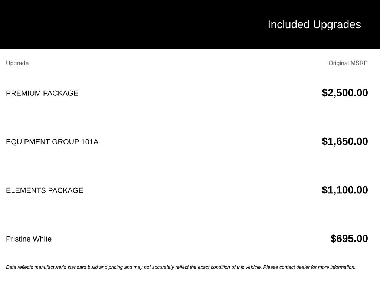Click the $1,100.00 price
Image resolution: width=380 pixels, height=285 pixels.
[x=345, y=190]
